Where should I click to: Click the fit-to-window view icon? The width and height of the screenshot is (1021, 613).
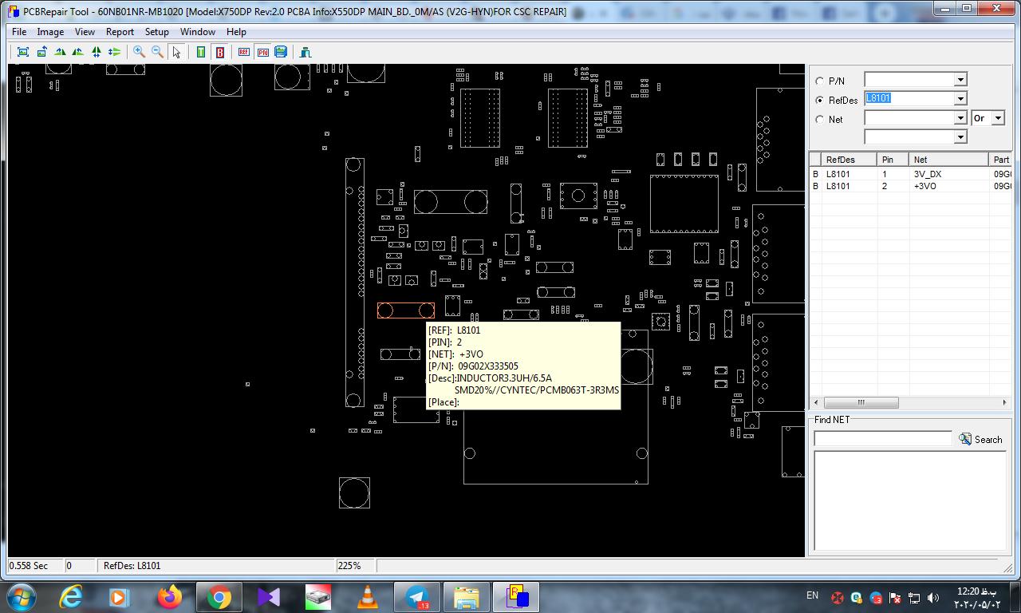[x=23, y=52]
